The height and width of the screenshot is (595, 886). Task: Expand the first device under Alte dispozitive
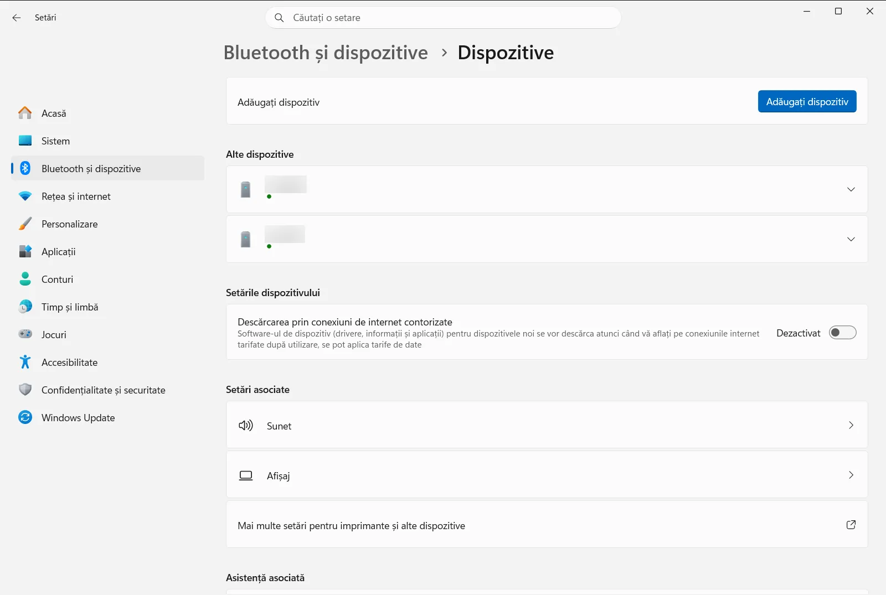(851, 189)
